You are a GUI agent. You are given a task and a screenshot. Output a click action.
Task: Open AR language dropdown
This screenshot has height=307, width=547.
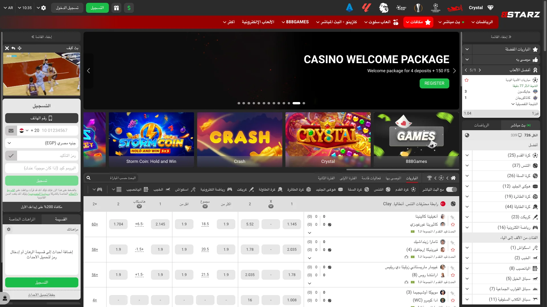(x=8, y=8)
